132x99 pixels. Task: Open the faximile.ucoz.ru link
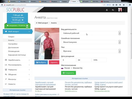coord(71,91)
